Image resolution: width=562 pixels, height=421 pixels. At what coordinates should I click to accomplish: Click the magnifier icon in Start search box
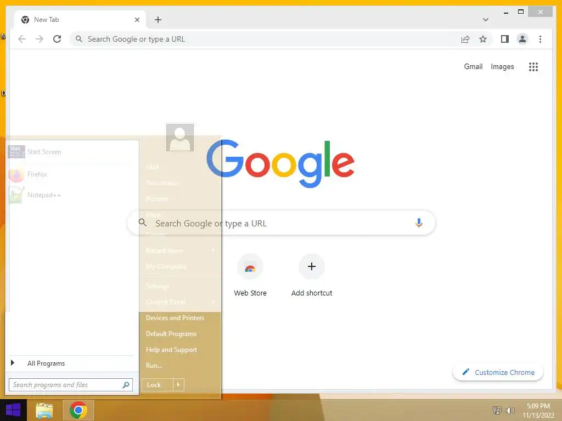pos(126,385)
